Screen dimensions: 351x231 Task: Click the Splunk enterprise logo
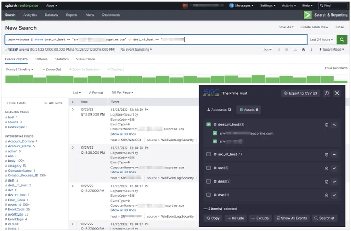[x=22, y=5]
